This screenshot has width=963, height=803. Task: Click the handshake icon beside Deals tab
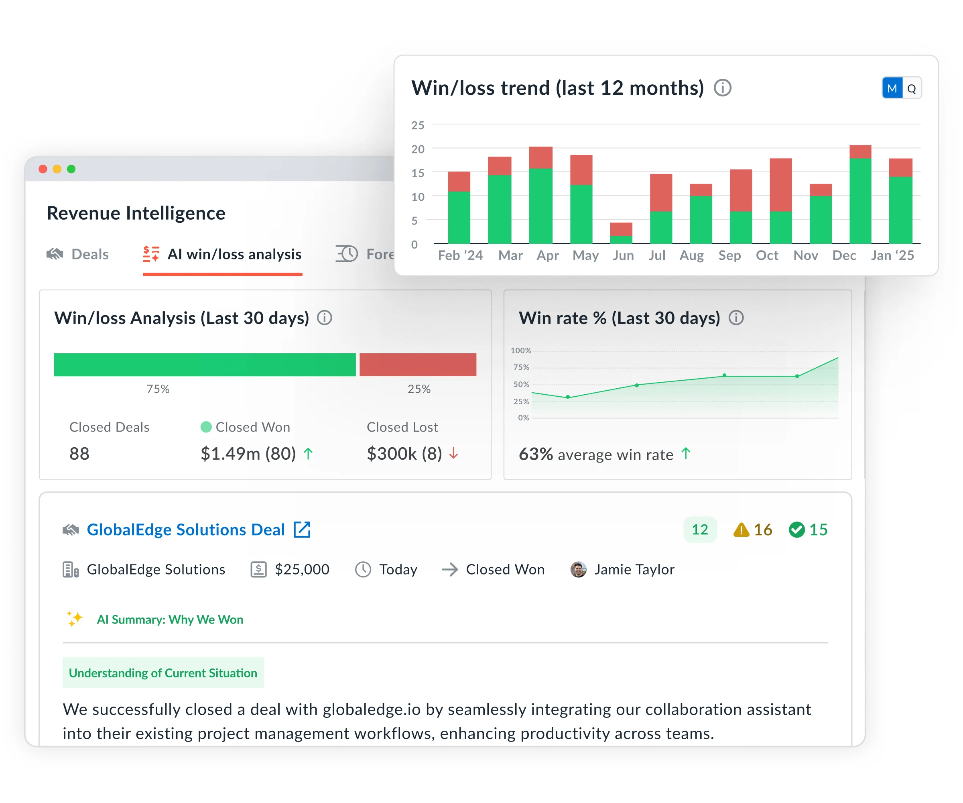click(55, 254)
